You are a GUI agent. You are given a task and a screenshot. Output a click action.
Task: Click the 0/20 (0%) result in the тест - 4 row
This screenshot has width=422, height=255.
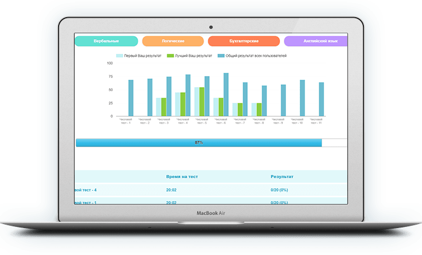coord(279,190)
